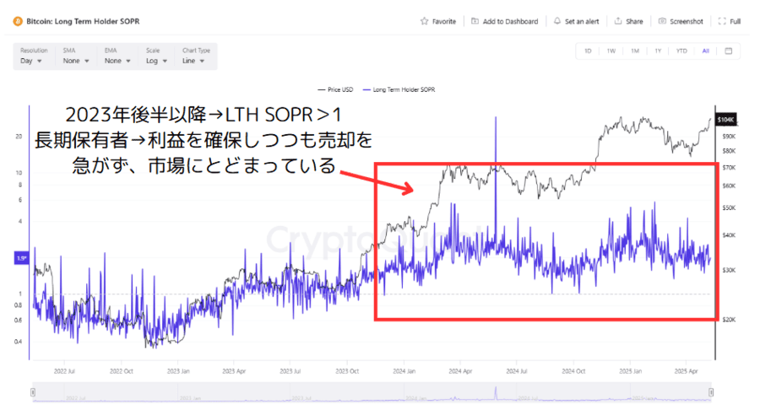Select the 1W time range
The image size is (760, 404).
tap(611, 51)
